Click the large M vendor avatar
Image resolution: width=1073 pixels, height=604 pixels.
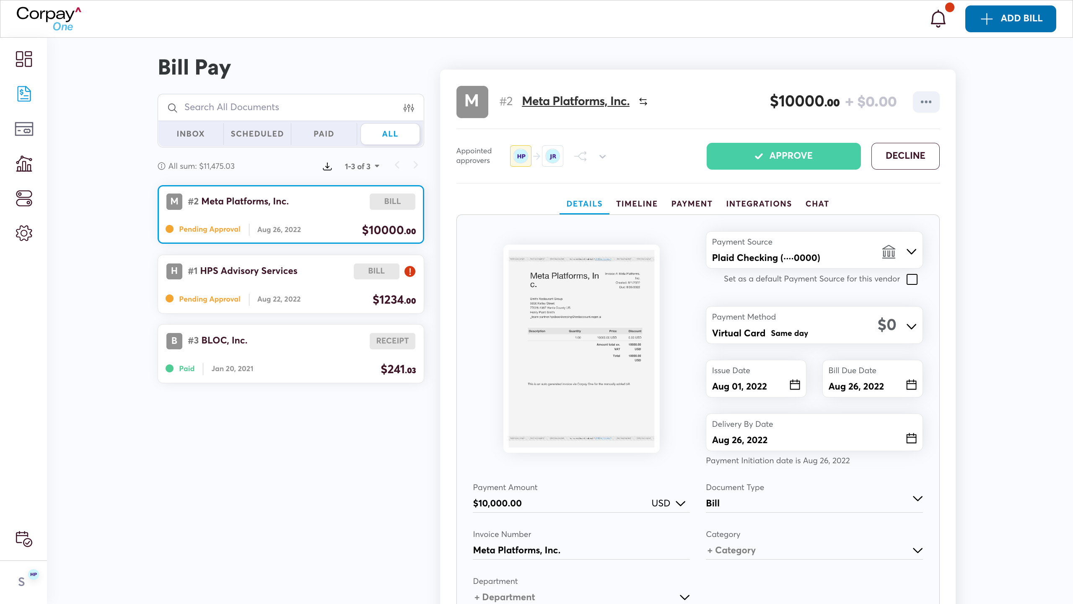click(x=472, y=102)
